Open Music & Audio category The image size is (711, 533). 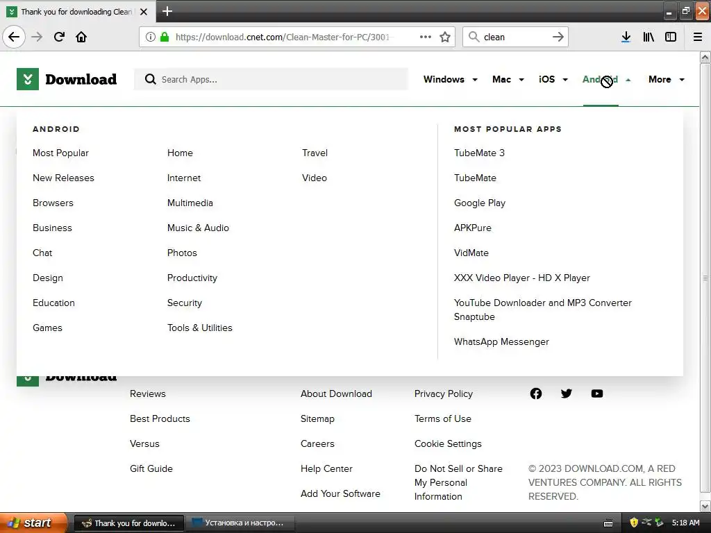(x=198, y=228)
